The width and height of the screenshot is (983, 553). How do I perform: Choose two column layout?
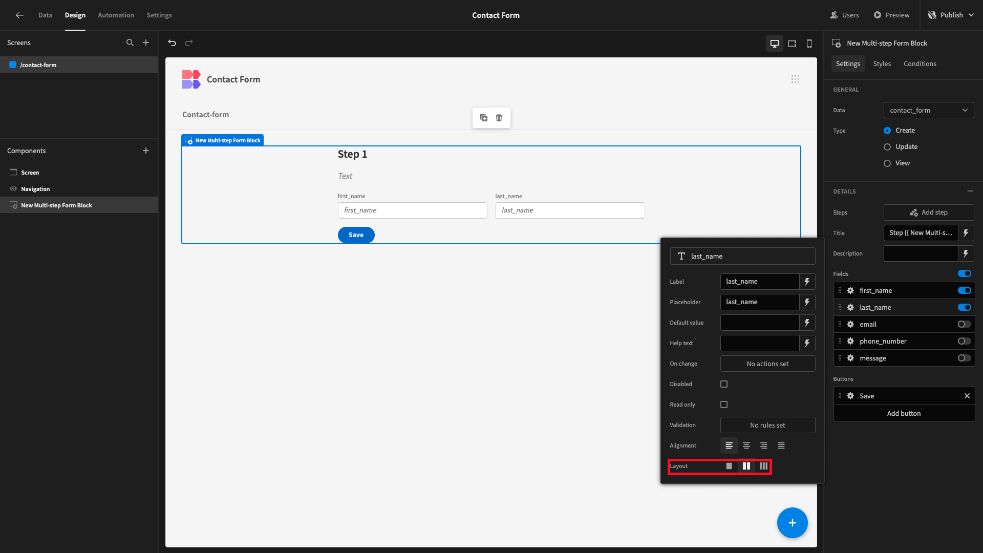click(x=746, y=466)
